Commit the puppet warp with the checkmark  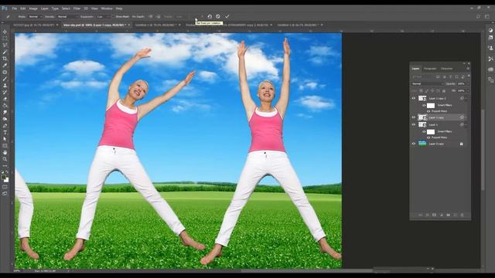tap(227, 16)
